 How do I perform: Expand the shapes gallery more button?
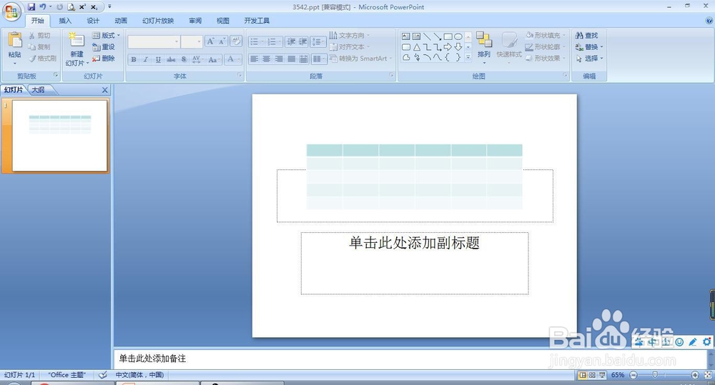tap(468, 57)
